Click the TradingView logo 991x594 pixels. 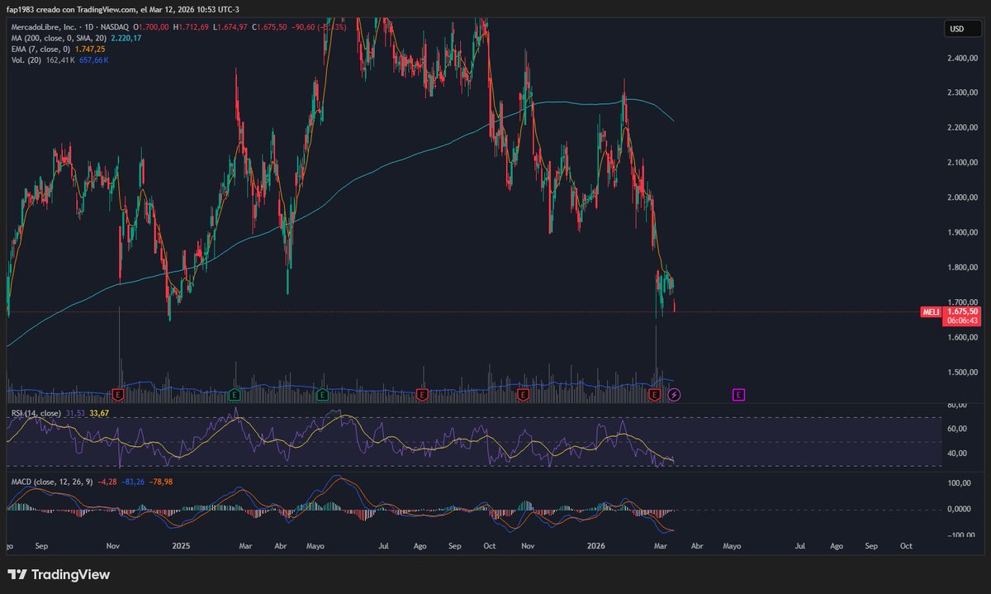(59, 574)
